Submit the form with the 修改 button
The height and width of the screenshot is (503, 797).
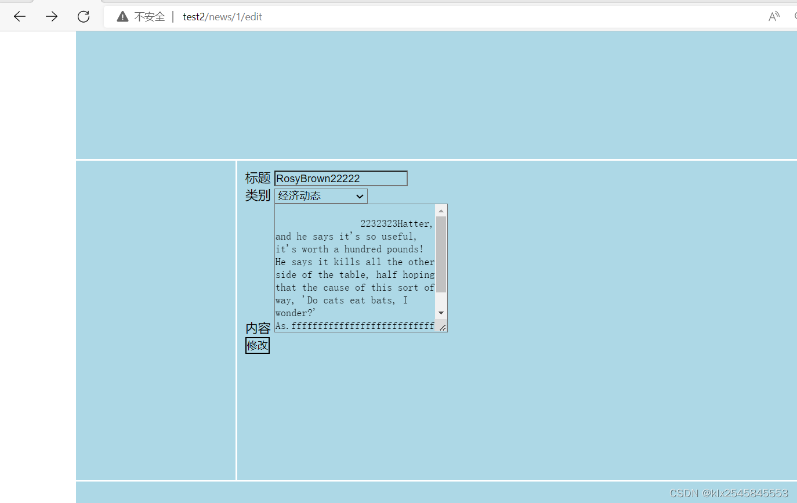[x=258, y=346]
